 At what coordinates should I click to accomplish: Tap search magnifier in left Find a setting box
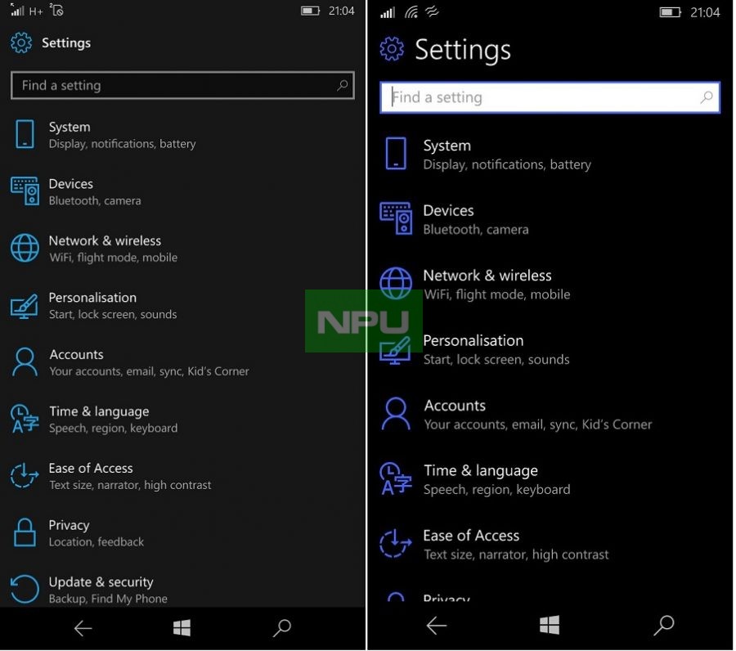pyautogui.click(x=343, y=85)
